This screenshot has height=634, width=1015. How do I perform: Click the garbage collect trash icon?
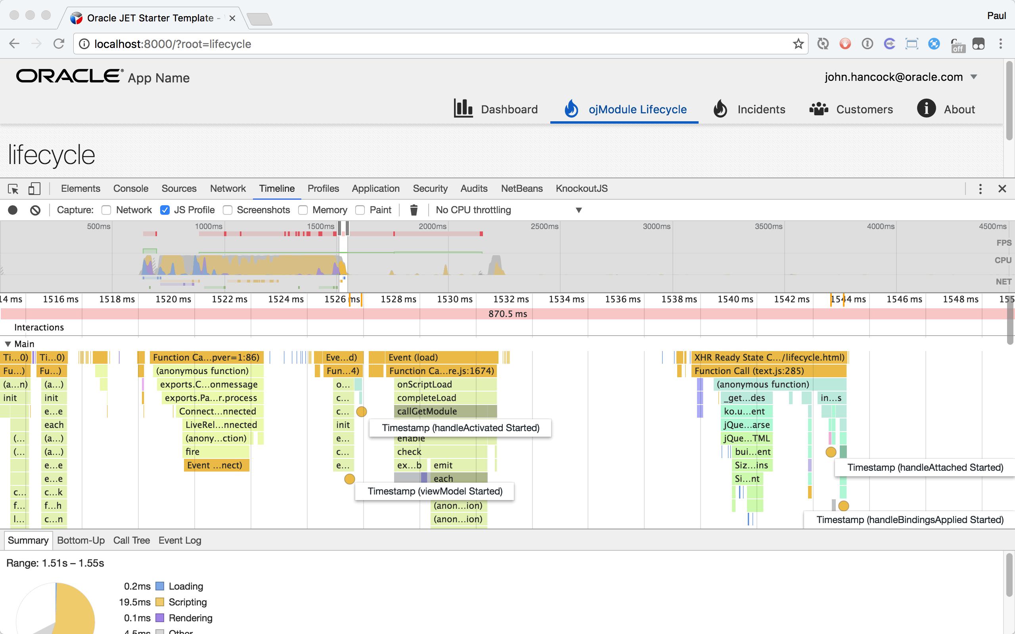[414, 210]
